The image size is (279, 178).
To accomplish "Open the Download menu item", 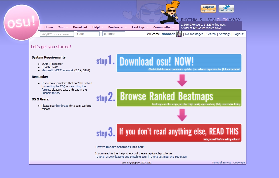I will (80, 27).
